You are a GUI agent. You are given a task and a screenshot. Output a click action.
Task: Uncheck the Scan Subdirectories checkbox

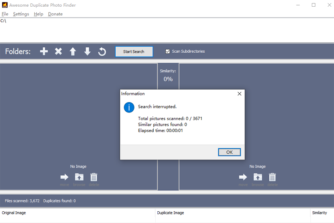(x=168, y=51)
